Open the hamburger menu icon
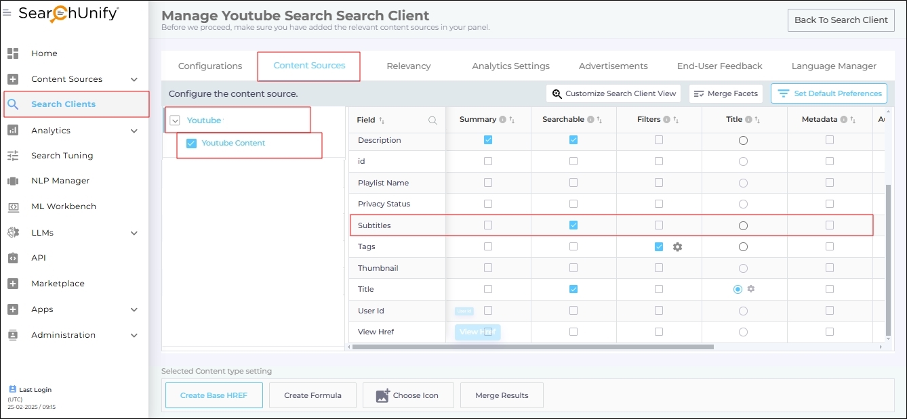The image size is (907, 419). point(7,13)
